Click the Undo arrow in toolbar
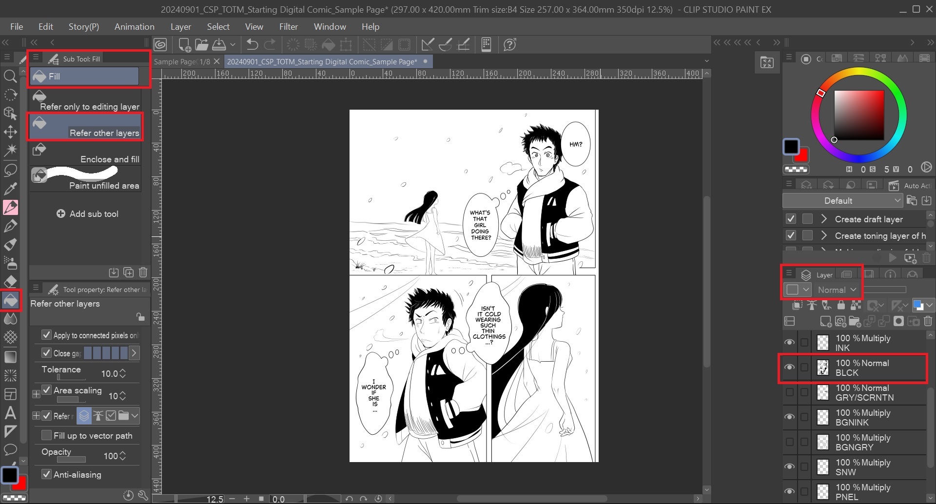This screenshot has height=504, width=936. (x=252, y=45)
